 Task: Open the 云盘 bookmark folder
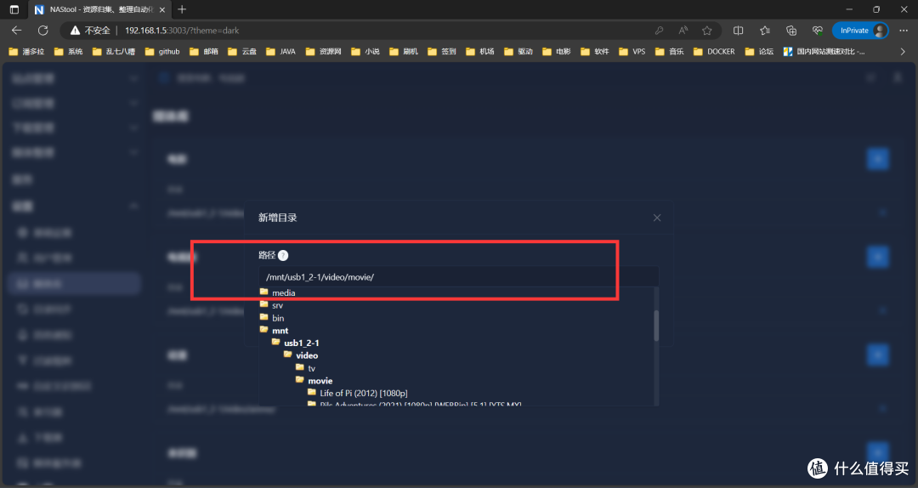242,52
